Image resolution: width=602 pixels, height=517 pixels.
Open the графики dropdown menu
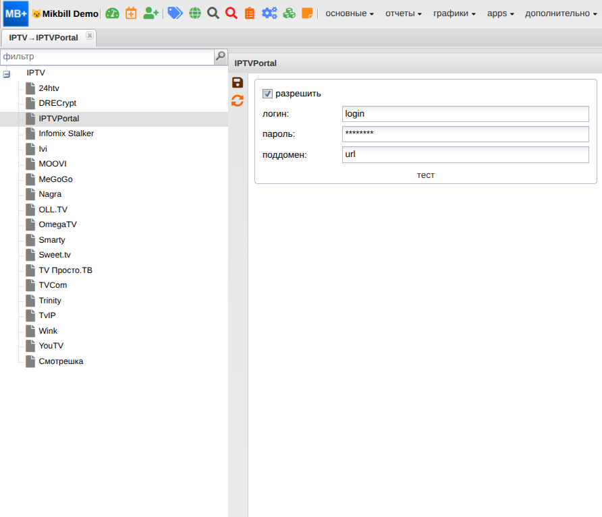(x=454, y=13)
